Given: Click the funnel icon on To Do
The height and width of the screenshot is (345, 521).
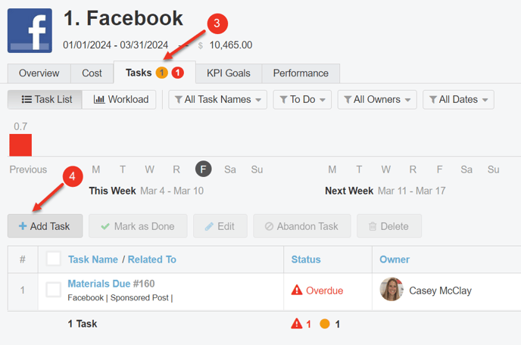Looking at the screenshot, I should tap(283, 100).
